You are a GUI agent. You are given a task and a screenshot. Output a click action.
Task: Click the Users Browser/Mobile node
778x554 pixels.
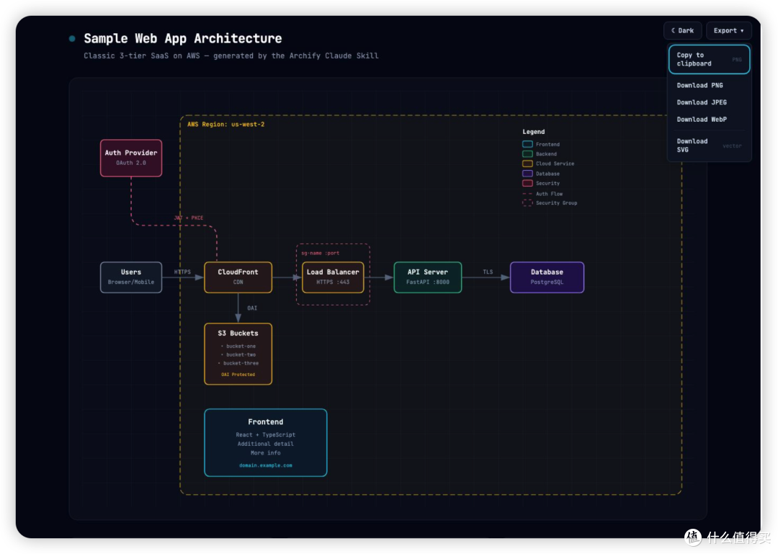[x=131, y=277]
